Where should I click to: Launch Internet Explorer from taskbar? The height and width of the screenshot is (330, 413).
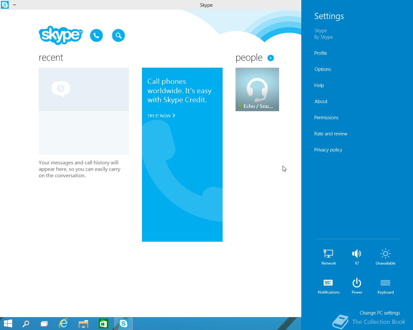coord(64,324)
